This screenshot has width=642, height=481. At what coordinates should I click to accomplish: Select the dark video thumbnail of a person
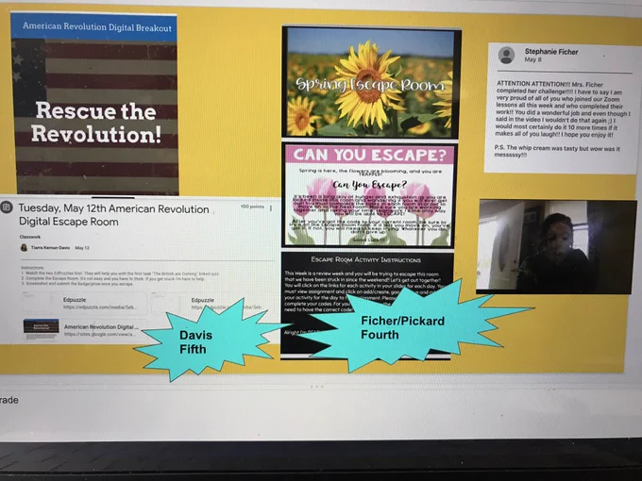point(556,247)
